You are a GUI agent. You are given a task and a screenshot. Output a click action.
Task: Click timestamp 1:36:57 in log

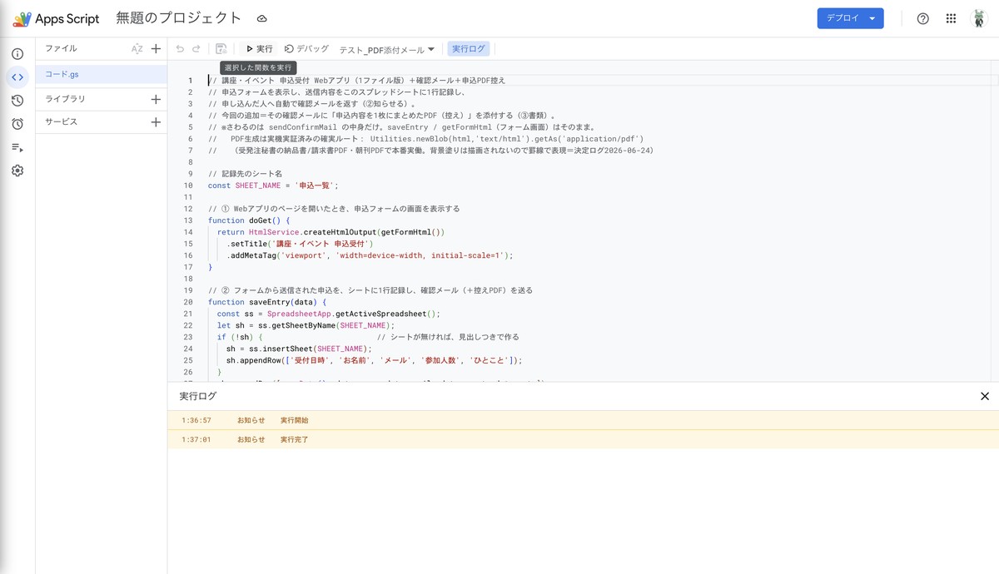(196, 420)
